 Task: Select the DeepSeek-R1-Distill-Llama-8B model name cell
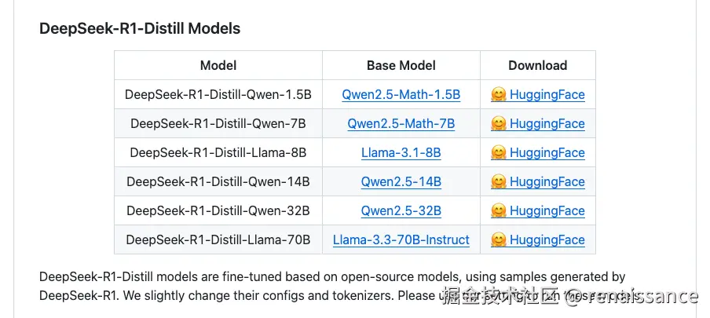coord(218,153)
